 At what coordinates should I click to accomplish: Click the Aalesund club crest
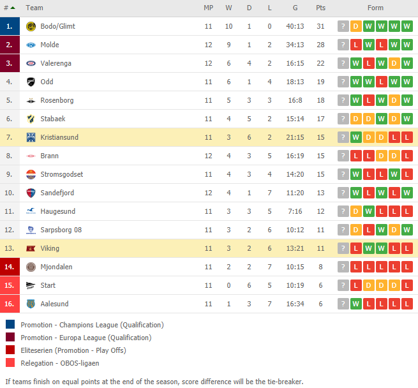click(31, 304)
